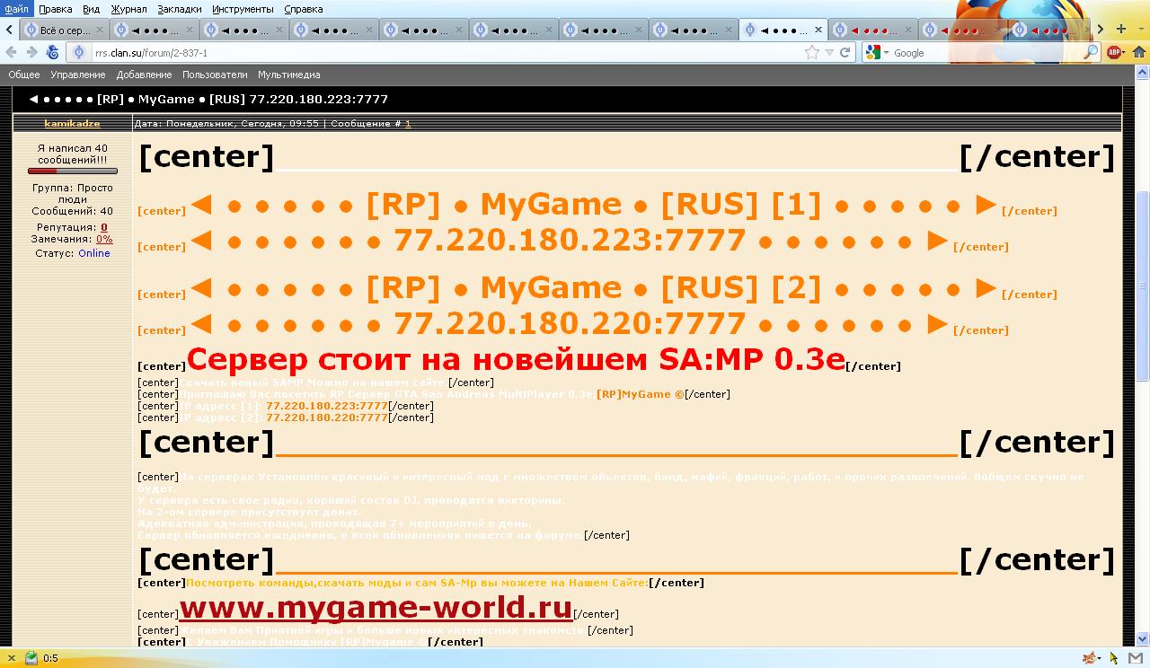1150x668 pixels.
Task: Open the Справка menu
Action: [x=303, y=9]
